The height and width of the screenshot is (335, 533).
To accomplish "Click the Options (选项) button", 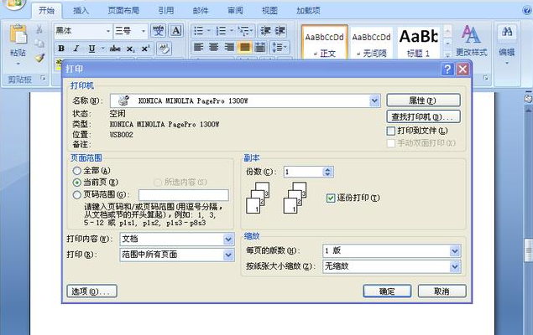I will point(92,291).
